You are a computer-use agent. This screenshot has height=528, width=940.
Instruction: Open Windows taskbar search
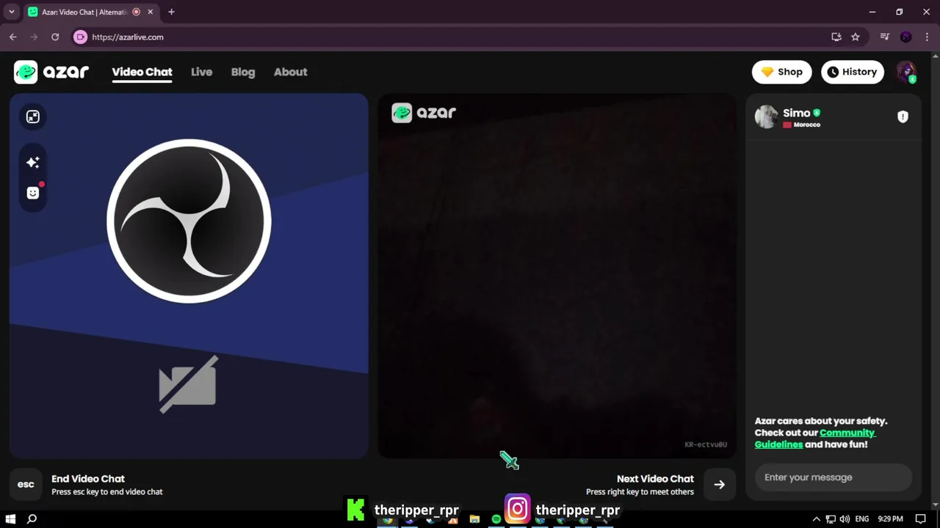tap(32, 519)
